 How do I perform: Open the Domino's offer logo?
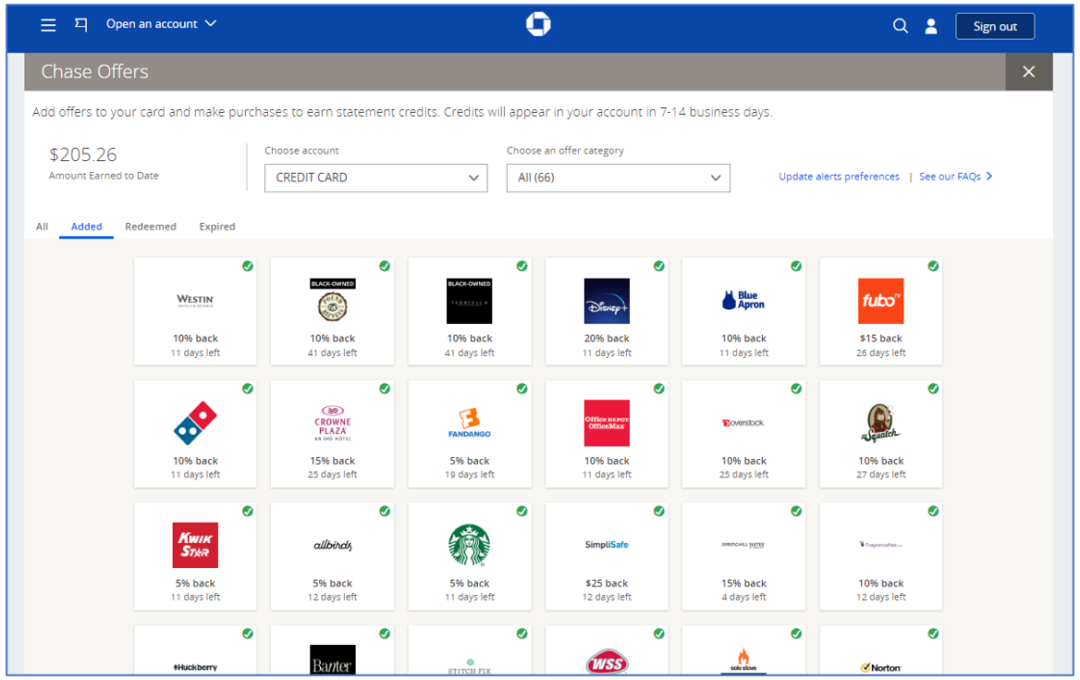[x=196, y=423]
